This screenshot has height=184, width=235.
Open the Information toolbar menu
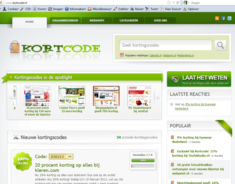tap(76, 9)
